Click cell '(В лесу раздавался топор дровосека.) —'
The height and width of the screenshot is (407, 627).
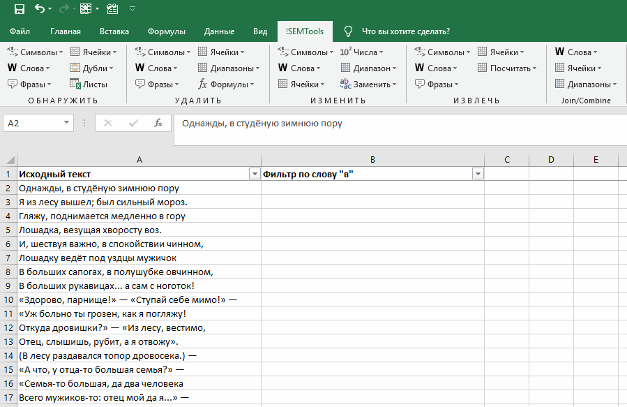click(x=139, y=356)
